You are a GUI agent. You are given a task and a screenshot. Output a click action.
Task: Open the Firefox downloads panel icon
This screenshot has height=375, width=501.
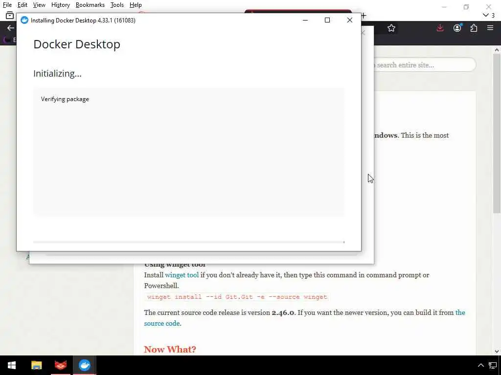click(440, 28)
